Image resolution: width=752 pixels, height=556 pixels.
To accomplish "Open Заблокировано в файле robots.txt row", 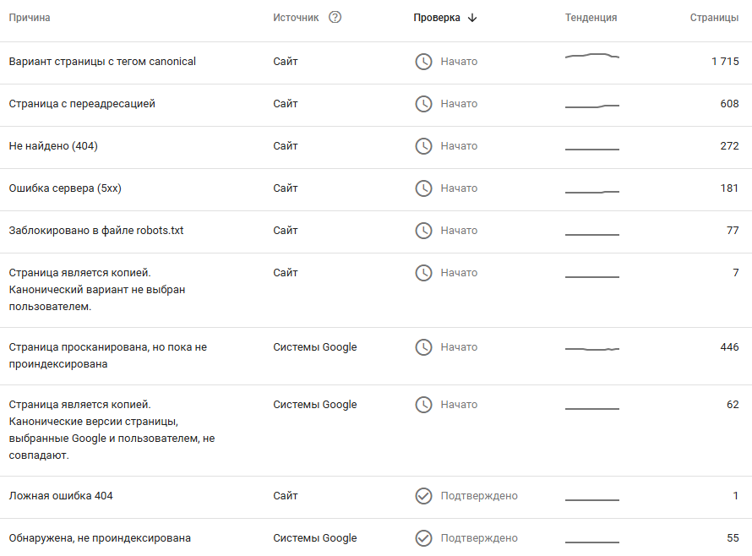I will (x=95, y=231).
